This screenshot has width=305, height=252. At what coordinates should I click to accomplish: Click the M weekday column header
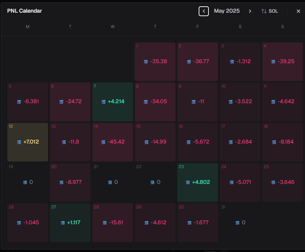[x=28, y=27]
